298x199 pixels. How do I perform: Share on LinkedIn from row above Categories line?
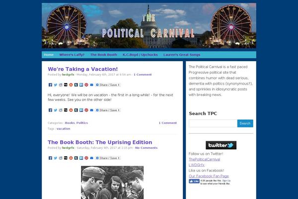[81, 110]
